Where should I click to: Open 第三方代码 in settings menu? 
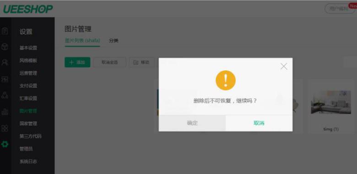tap(31, 136)
